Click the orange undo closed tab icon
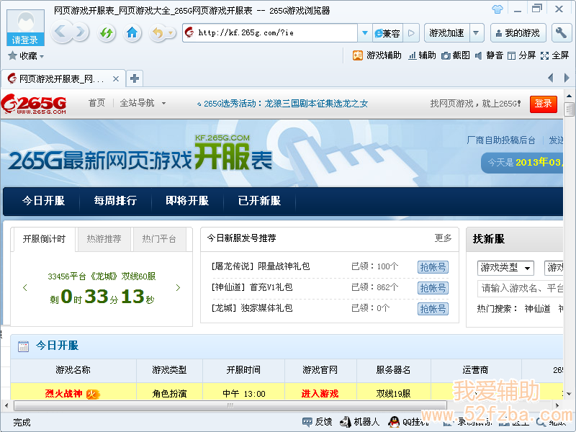 158,33
